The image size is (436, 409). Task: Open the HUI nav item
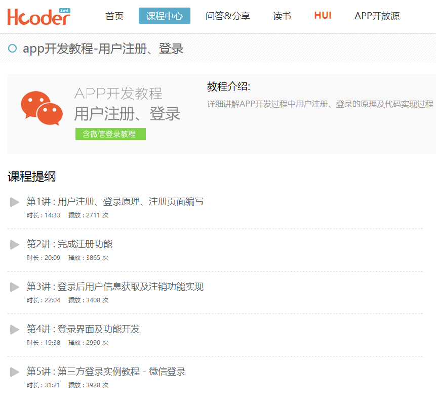(x=323, y=16)
